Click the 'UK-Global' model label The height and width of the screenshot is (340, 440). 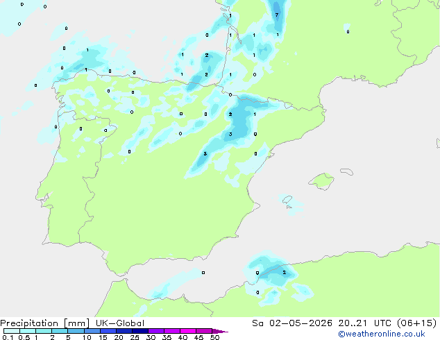pos(120,323)
